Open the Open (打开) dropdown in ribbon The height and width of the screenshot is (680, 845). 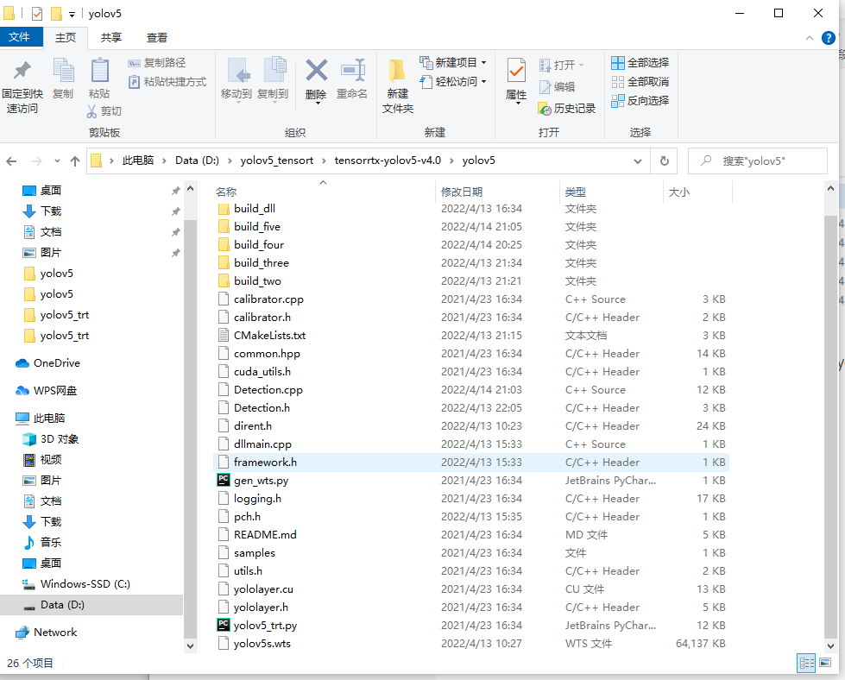(562, 66)
